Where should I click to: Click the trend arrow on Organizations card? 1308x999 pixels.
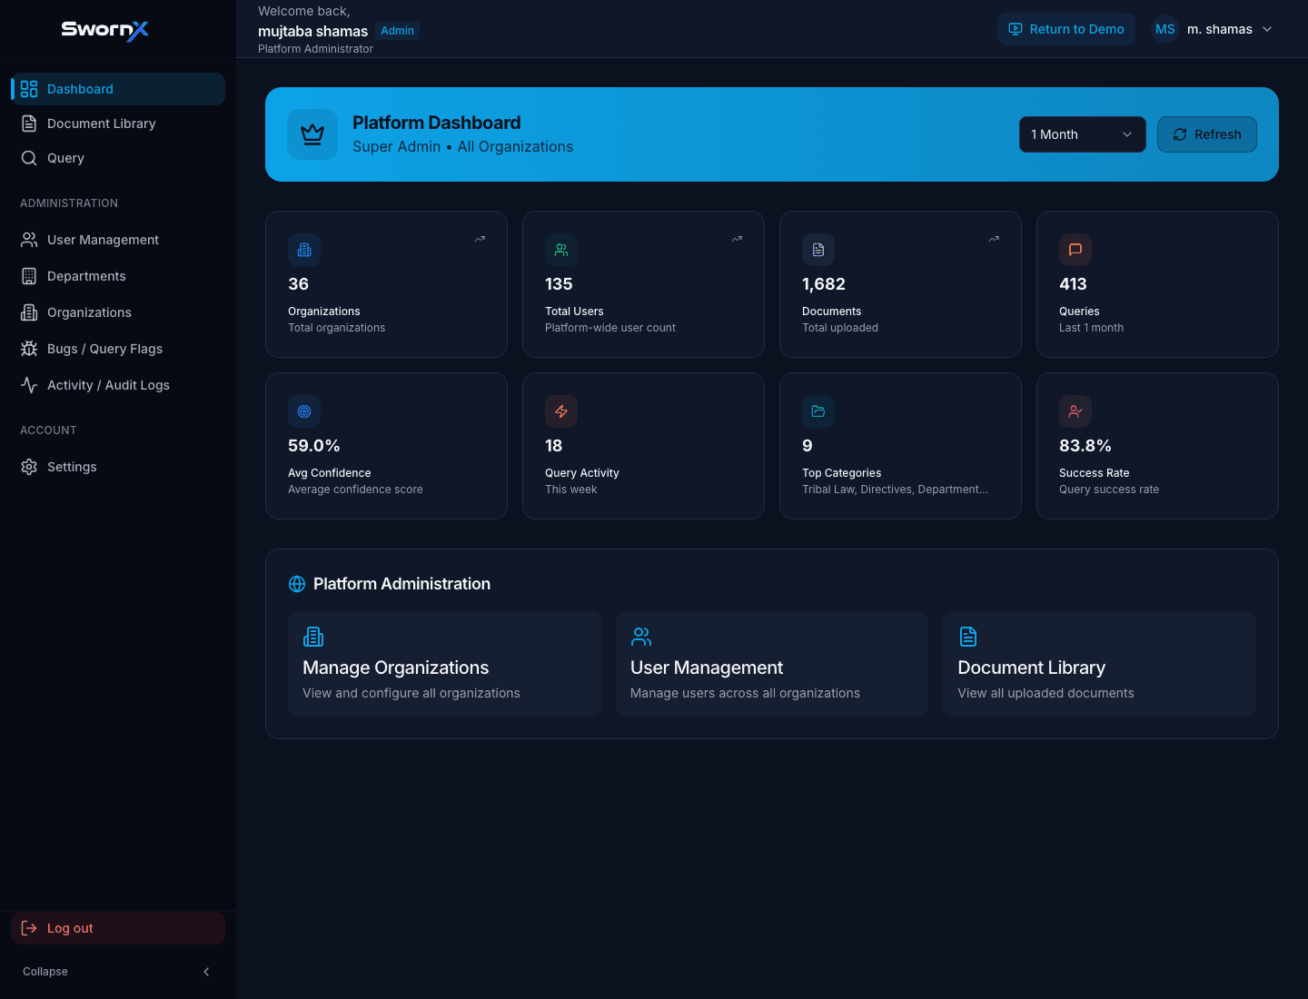point(480,239)
